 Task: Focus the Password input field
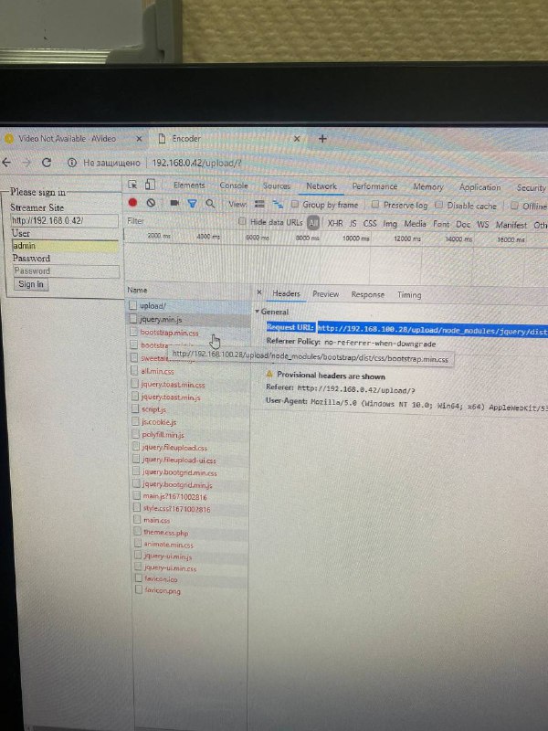66,270
